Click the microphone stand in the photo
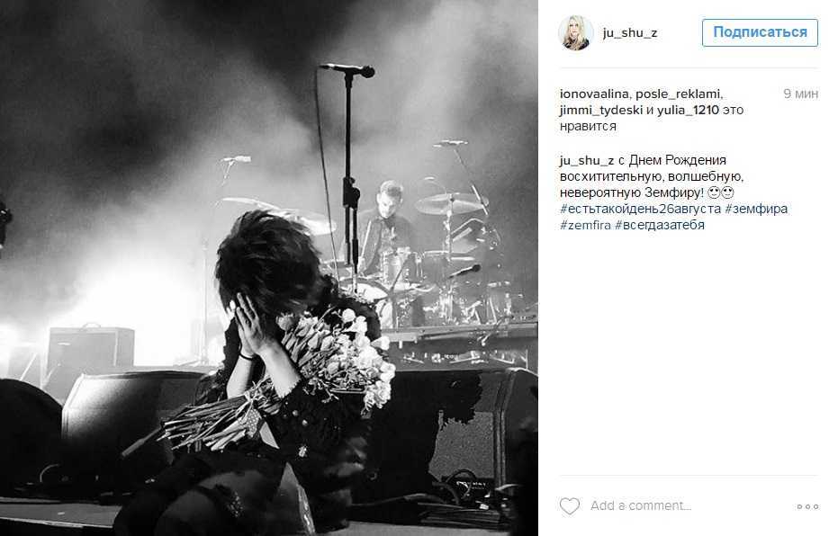The width and height of the screenshot is (838, 536). click(348, 176)
